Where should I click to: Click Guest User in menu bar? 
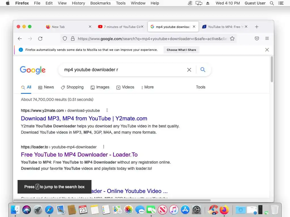pos(255,3)
